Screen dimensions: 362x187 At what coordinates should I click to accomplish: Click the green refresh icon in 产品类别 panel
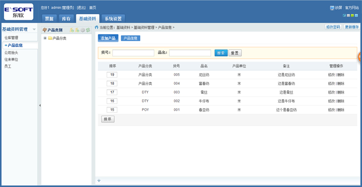click(88, 30)
